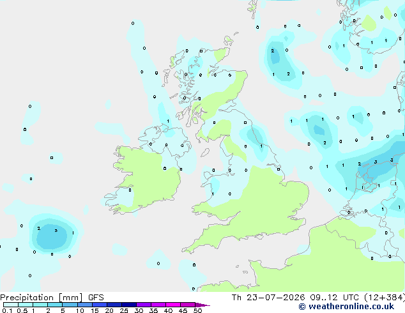Pick the 10–15 mm legend color box
The height and width of the screenshot is (313, 405).
85,305
